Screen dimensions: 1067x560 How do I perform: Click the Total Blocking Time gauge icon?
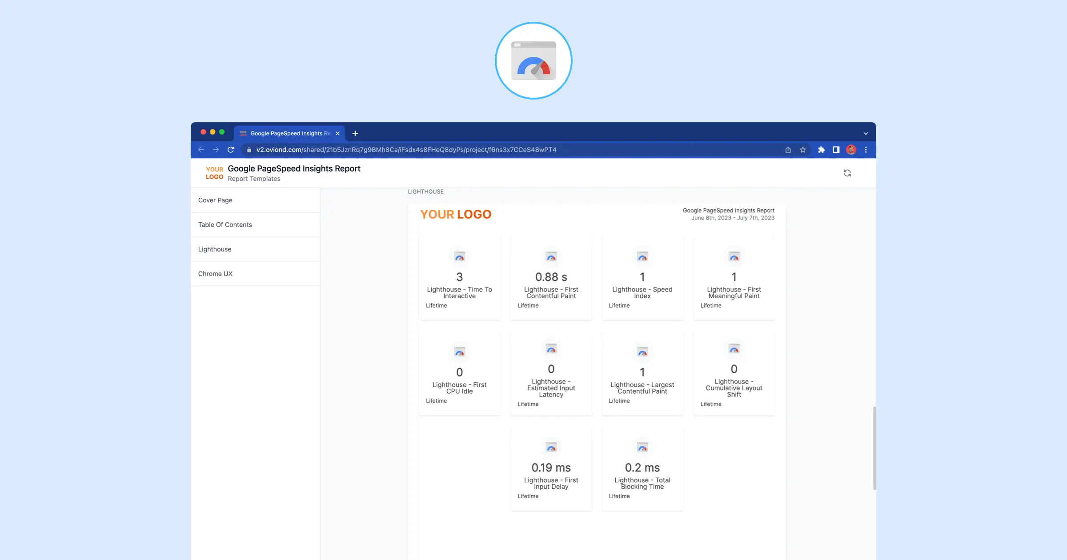[642, 448]
